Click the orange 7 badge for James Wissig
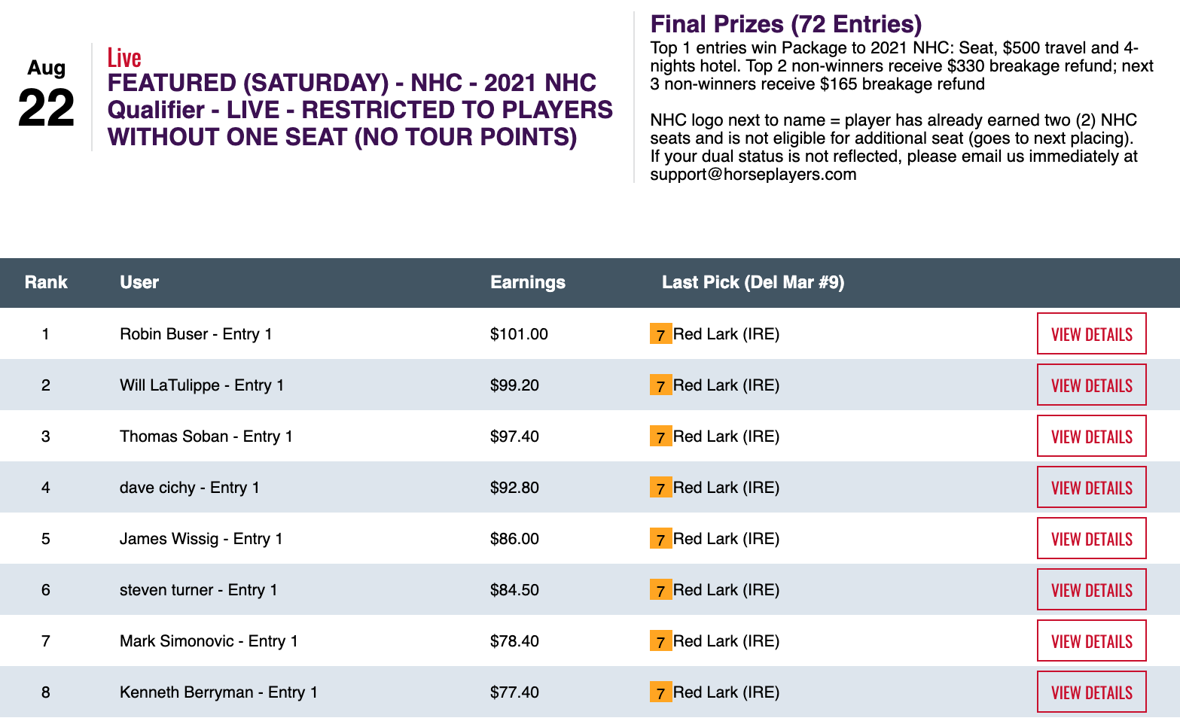 pos(660,539)
